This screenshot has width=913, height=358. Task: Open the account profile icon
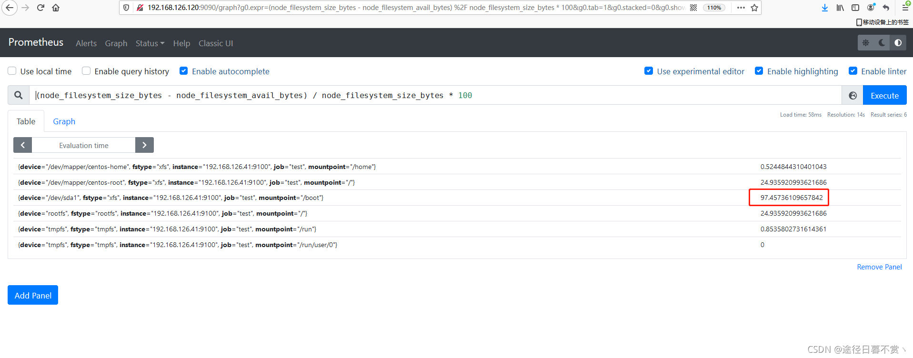(x=871, y=8)
